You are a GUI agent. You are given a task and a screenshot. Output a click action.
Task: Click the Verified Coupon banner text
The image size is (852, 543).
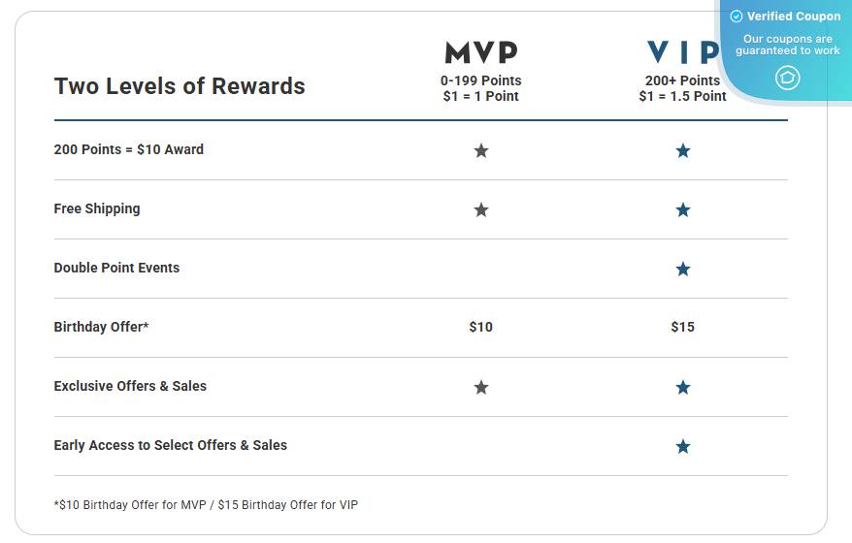[x=794, y=16]
